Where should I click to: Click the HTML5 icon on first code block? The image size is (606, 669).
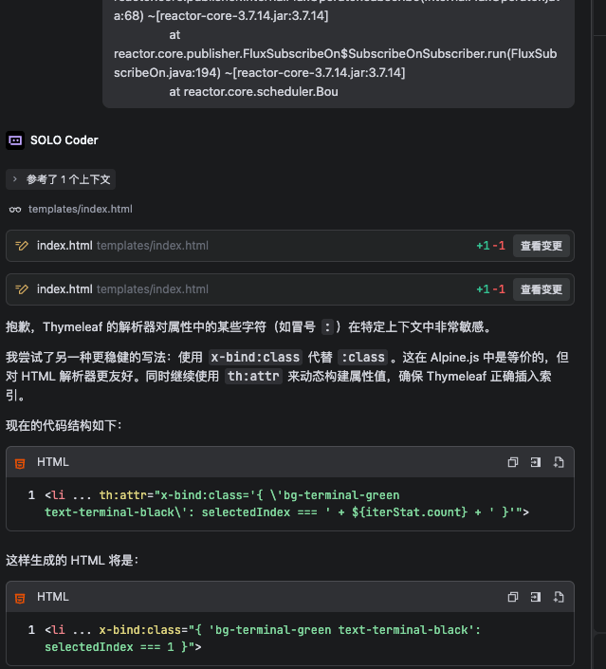[x=20, y=462]
